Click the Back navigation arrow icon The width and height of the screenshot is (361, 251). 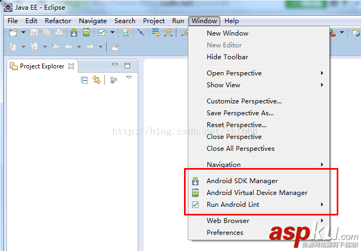(x=69, y=47)
